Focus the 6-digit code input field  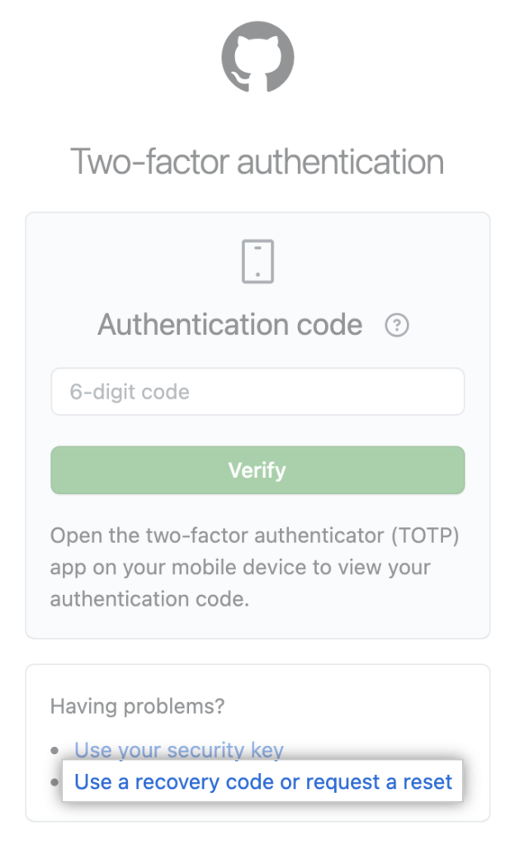click(x=257, y=391)
